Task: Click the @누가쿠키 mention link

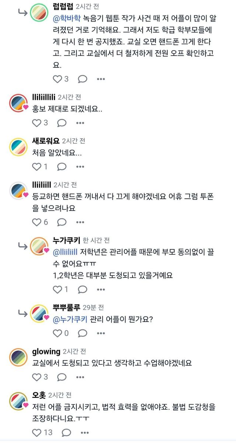Action: pyautogui.click(x=70, y=319)
